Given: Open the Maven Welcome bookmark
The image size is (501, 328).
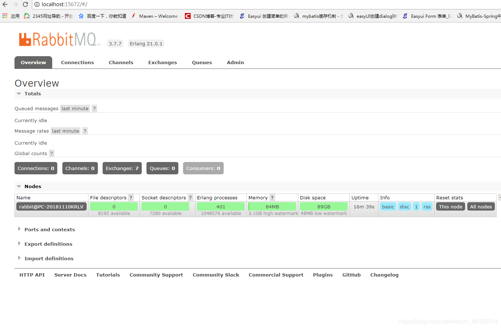Looking at the screenshot, I should click(156, 16).
